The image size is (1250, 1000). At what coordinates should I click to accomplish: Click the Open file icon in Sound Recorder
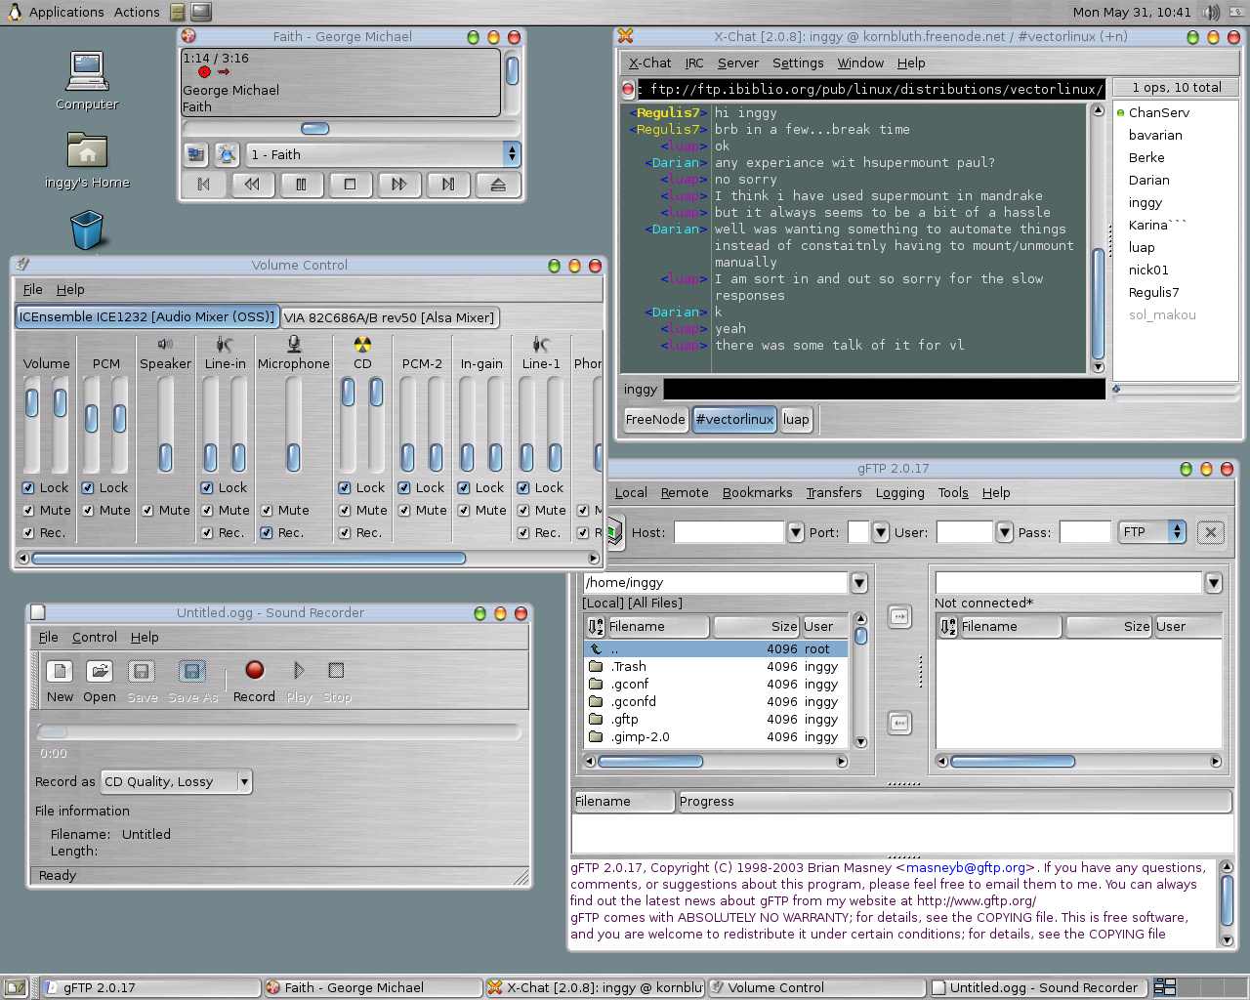[x=100, y=681]
